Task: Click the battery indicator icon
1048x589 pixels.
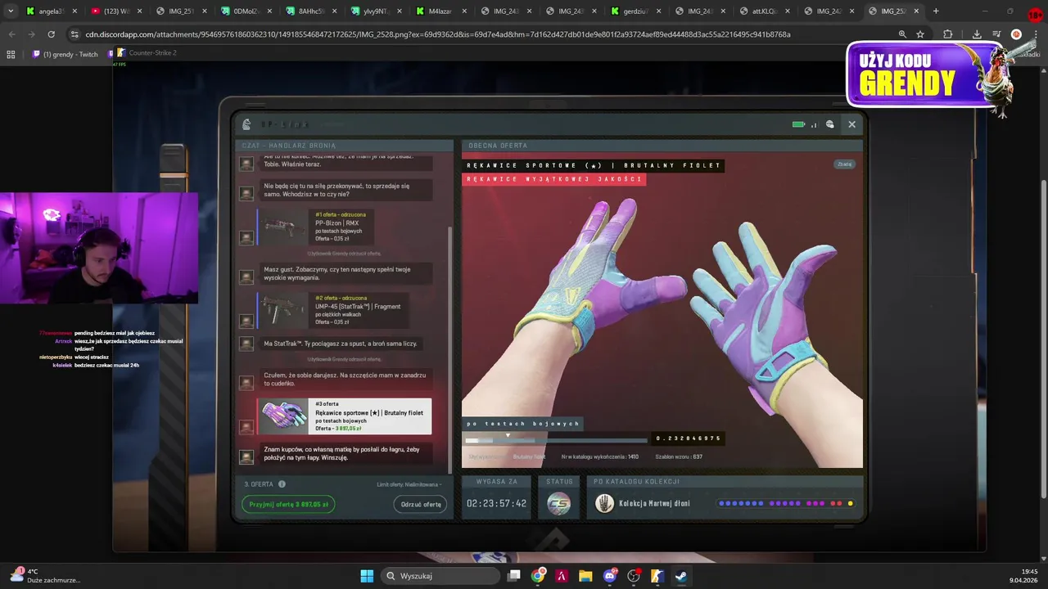Action: (798, 124)
